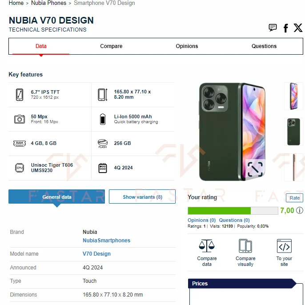Open the Opinions (0) link
Image resolution: width=305 pixels, height=305 pixels.
[201, 220]
